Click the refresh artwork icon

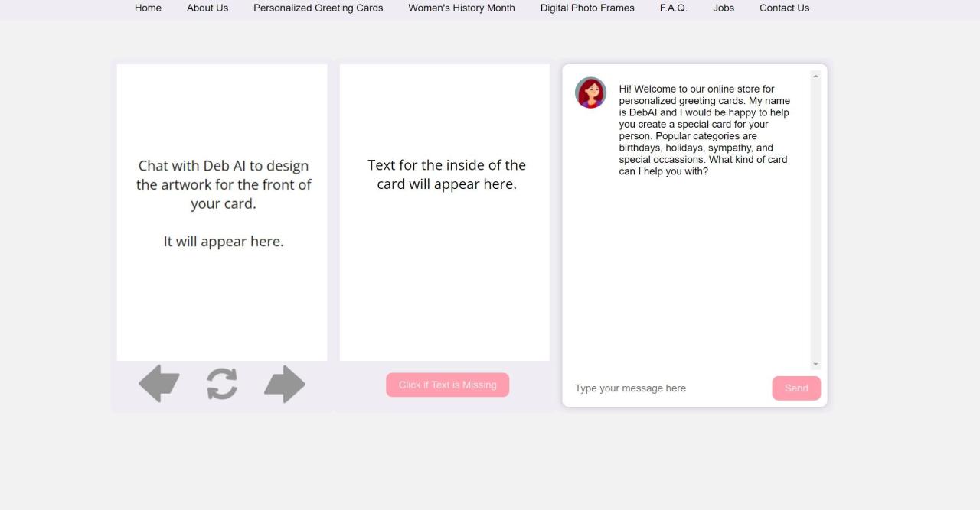tap(222, 384)
